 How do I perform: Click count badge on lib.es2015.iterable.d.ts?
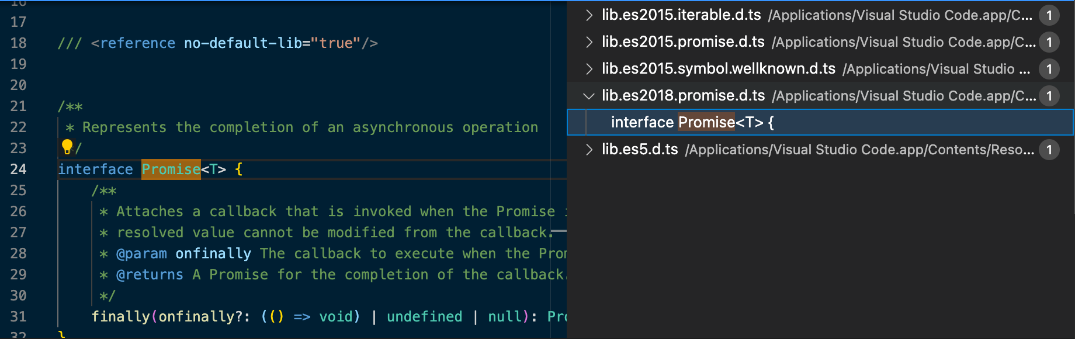[x=1049, y=15]
